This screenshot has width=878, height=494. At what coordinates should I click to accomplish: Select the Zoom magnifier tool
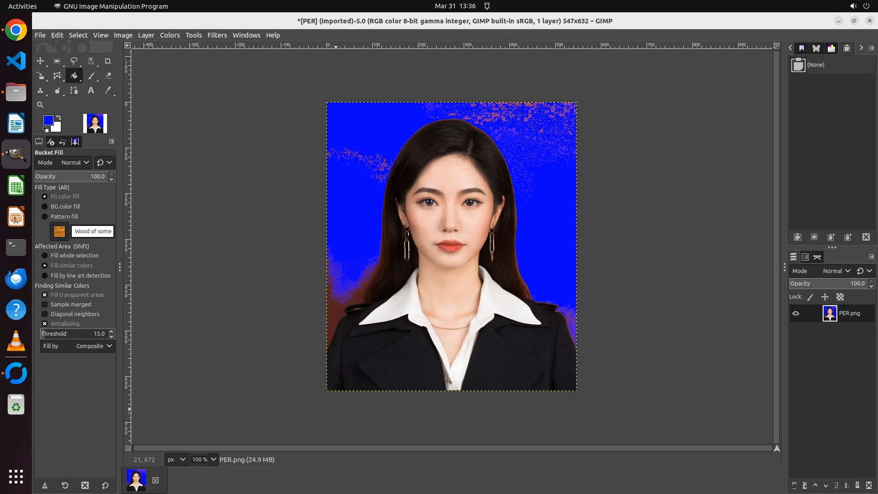40,105
